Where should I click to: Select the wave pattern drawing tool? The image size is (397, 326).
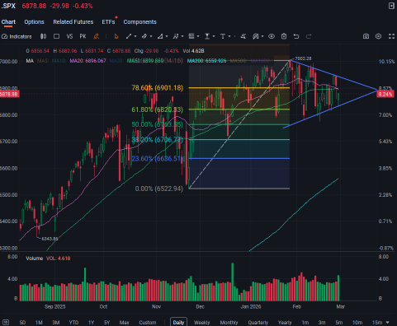click(x=176, y=36)
